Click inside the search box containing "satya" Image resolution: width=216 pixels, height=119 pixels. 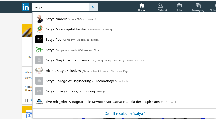click(61, 7)
